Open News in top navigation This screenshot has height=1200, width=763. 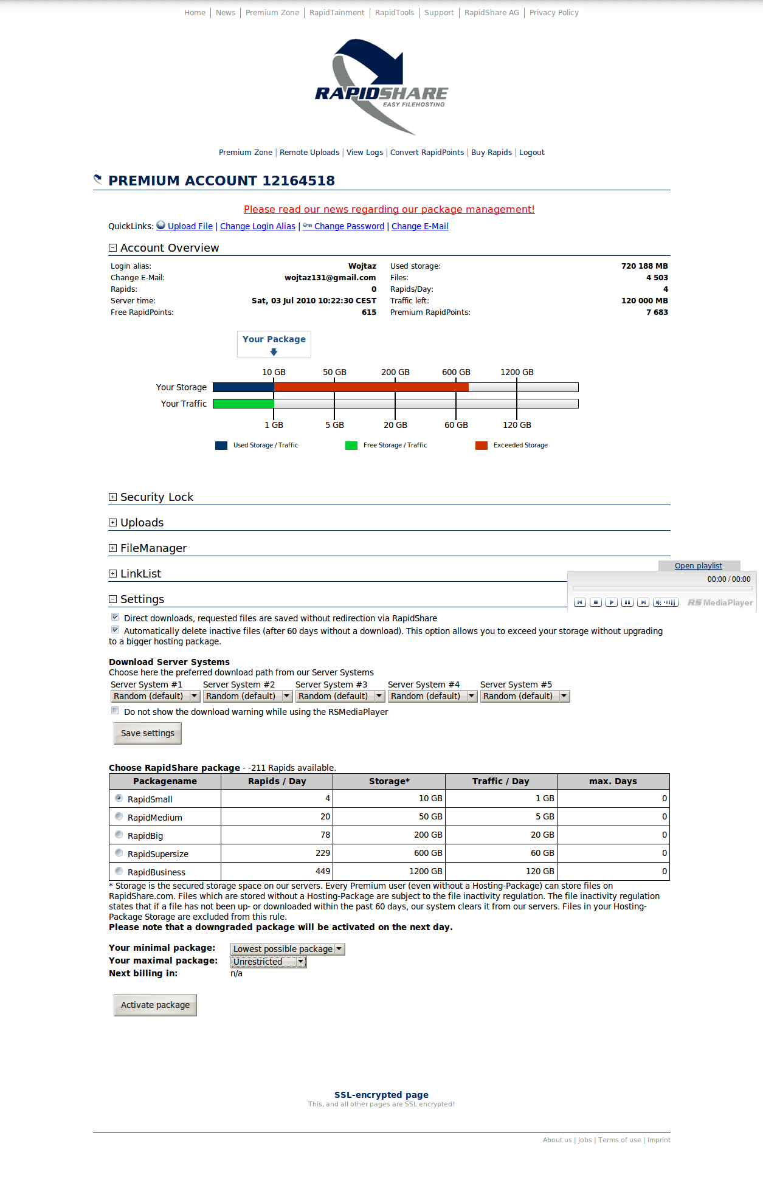(x=226, y=12)
